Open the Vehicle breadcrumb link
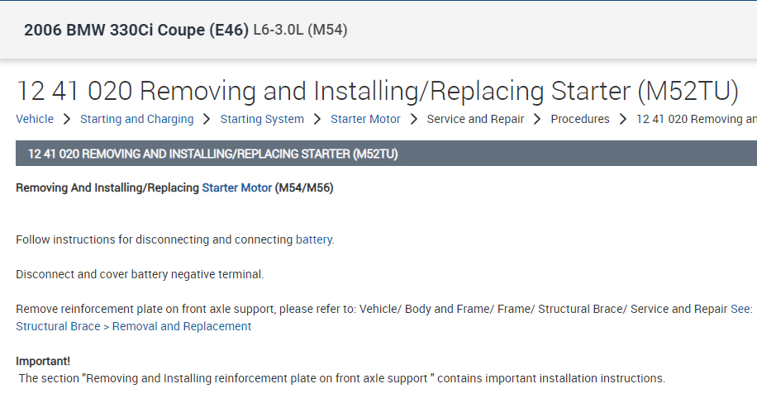Viewport: 757px width, 398px height. pos(35,119)
